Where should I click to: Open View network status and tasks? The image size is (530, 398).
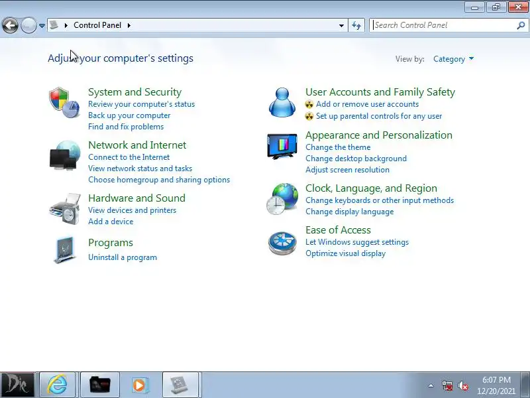(140, 168)
